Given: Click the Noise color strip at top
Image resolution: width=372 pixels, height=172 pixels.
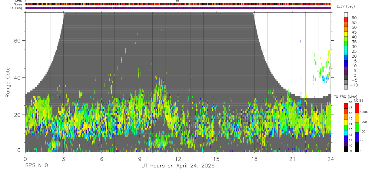Looking at the screenshot, I should (178, 4).
